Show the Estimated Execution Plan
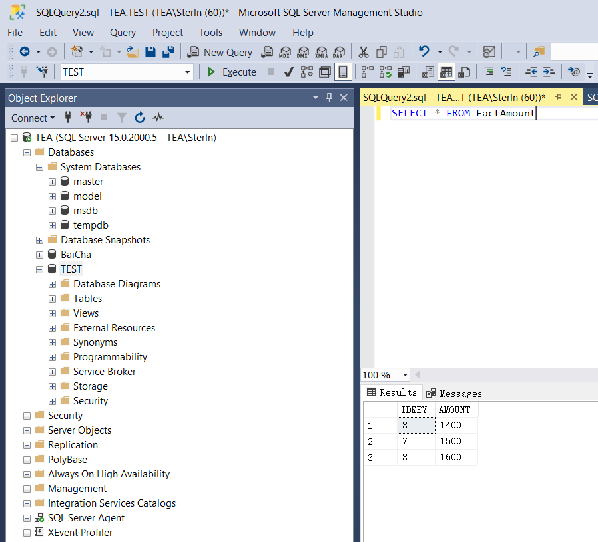The width and height of the screenshot is (598, 542). pos(306,72)
